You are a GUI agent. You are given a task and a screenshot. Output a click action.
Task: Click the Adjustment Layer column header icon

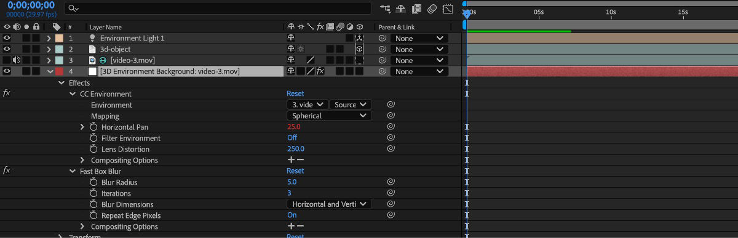click(x=350, y=27)
